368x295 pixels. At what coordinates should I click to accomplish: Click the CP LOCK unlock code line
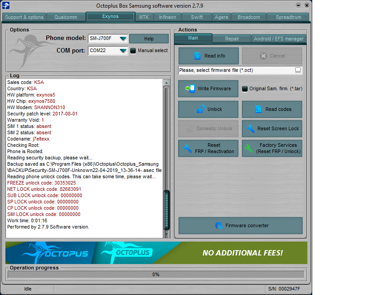pos(43,208)
